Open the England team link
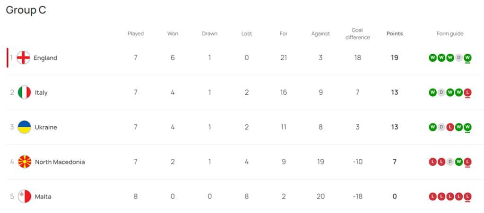 pyautogui.click(x=45, y=58)
